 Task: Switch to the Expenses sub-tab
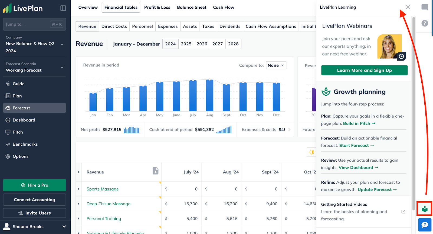pos(168,26)
